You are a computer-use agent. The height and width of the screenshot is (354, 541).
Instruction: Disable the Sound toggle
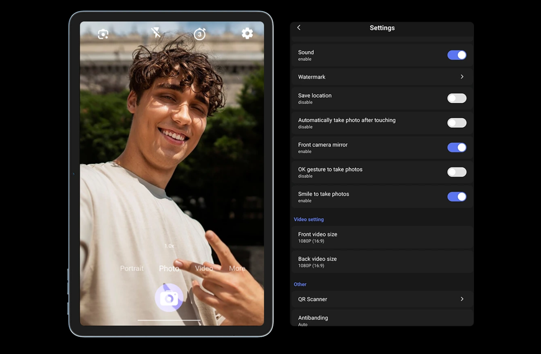456,55
